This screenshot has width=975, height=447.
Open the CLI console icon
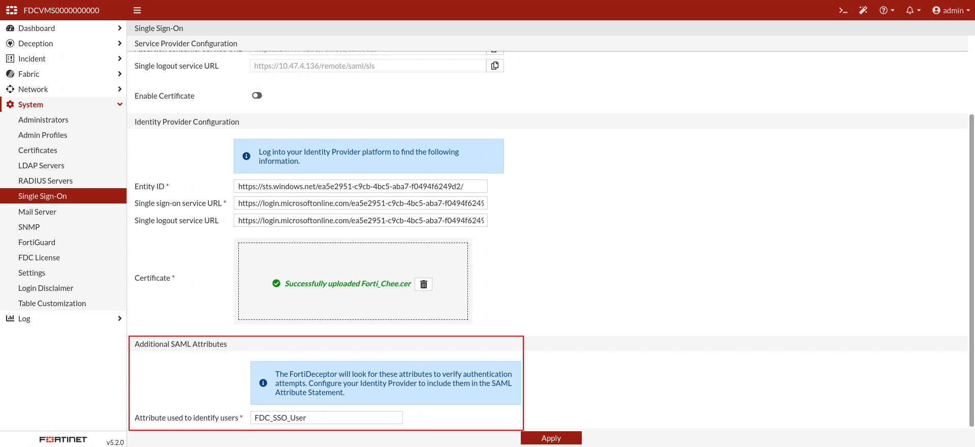pos(843,10)
